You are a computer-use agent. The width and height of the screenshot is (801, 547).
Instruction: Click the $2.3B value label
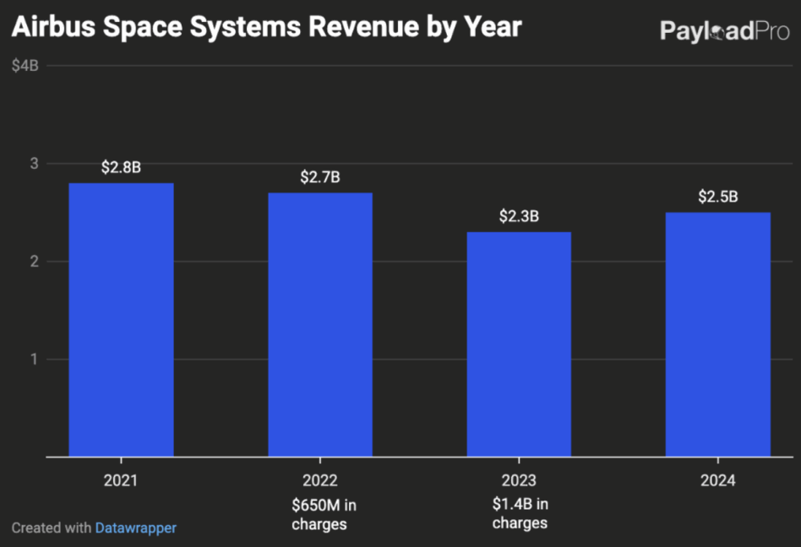519,216
